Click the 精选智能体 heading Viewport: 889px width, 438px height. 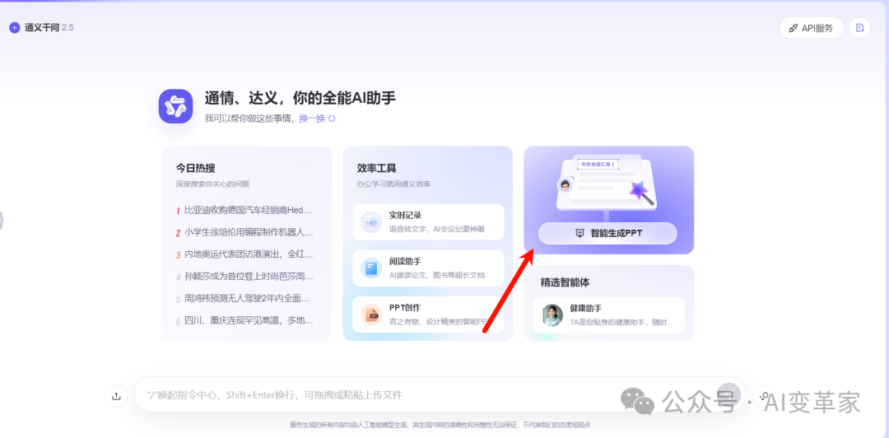(x=565, y=282)
